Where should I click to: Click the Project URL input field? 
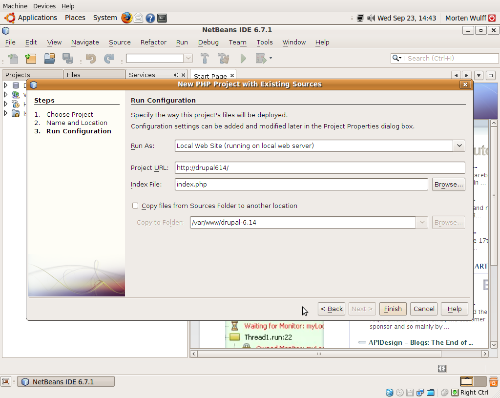pos(320,168)
